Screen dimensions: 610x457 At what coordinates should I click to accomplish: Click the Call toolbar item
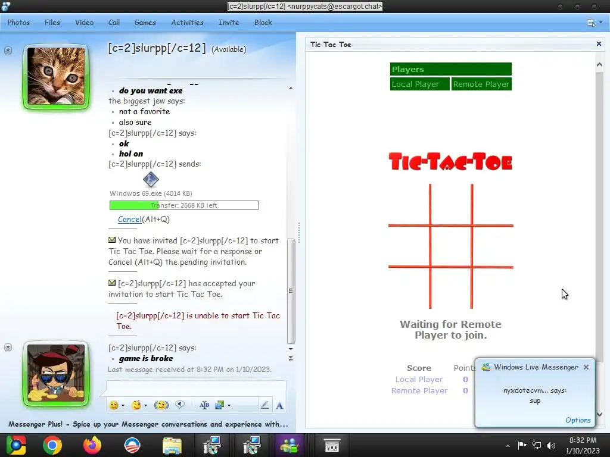click(x=114, y=23)
